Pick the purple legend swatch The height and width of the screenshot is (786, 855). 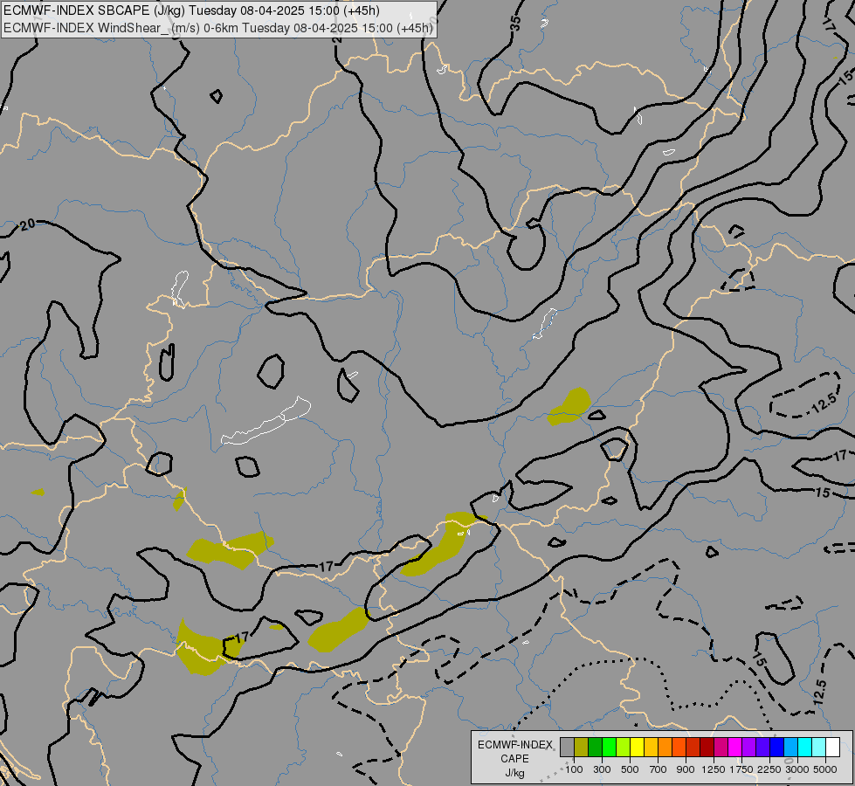(x=748, y=747)
